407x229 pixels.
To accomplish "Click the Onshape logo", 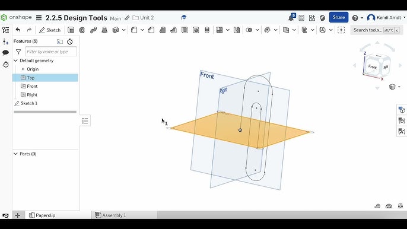I will click(x=16, y=17).
